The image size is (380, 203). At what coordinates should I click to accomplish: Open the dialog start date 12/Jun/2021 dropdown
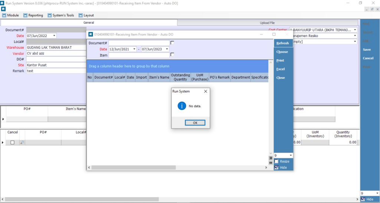[134, 49]
